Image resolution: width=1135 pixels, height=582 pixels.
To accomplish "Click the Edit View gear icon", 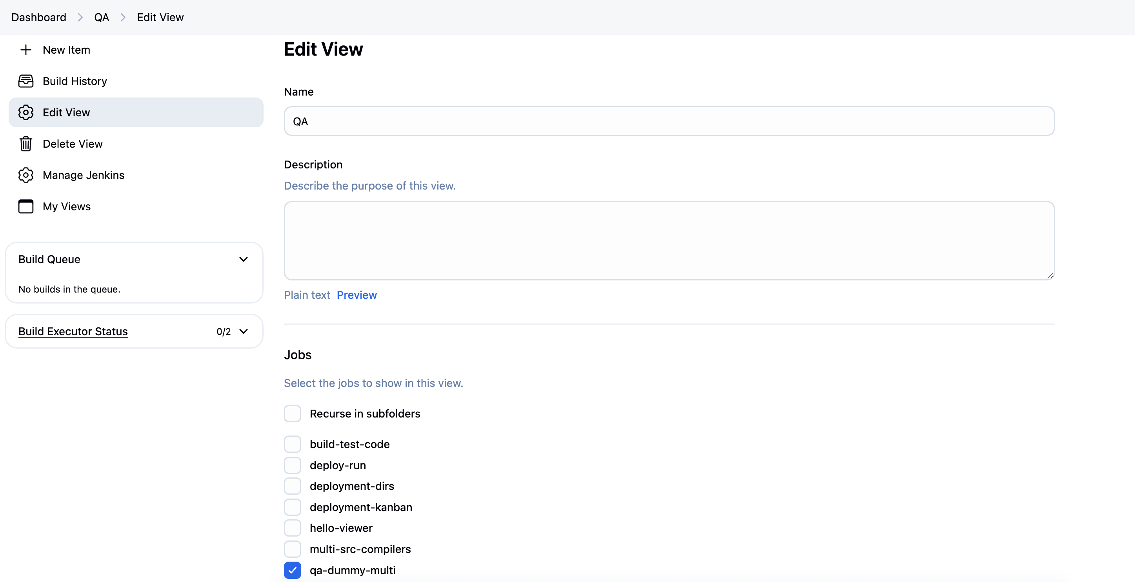I will pyautogui.click(x=25, y=113).
